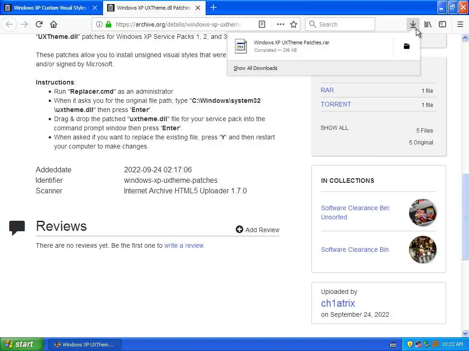Viewport: 469px width, 351px height.
Task: Click the Downloads toolbar arrow button
Action: point(413,24)
